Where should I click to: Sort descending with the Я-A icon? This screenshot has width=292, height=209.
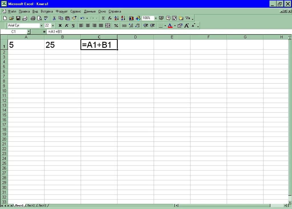[x=123, y=18]
